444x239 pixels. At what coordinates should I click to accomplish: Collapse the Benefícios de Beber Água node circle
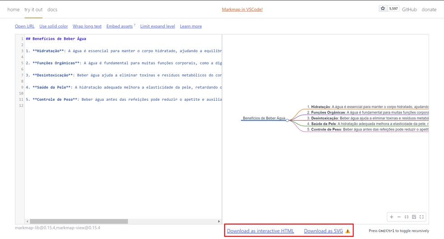(287, 120)
